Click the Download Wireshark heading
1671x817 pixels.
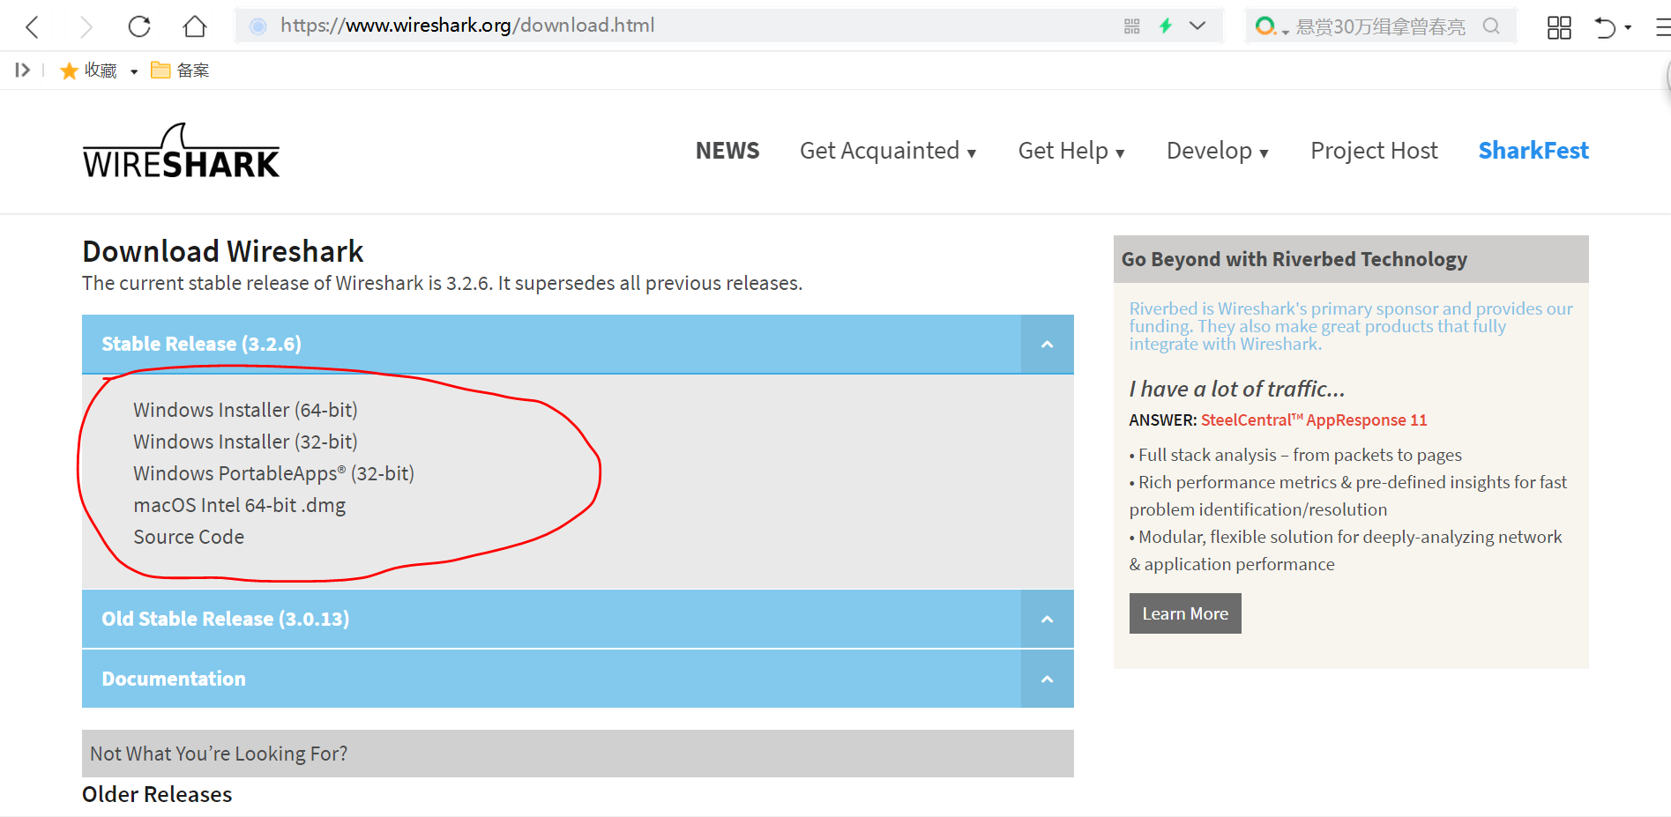[x=223, y=252]
